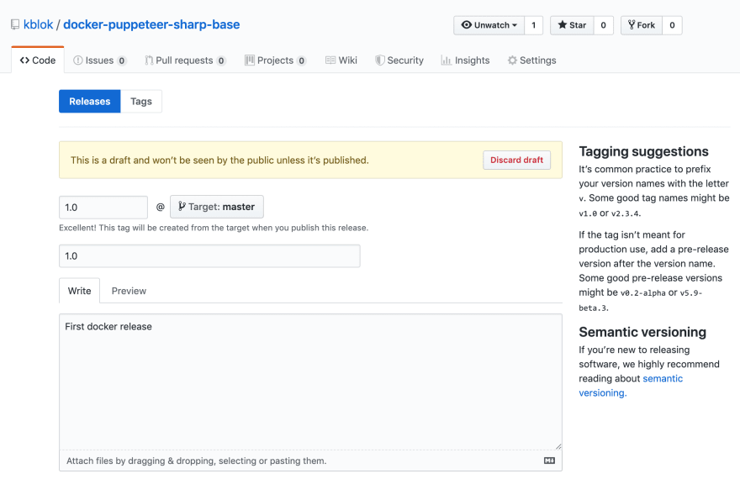Viewport: 740px width, 479px height.
Task: Open the semantic versioning link
Action: pos(631,386)
